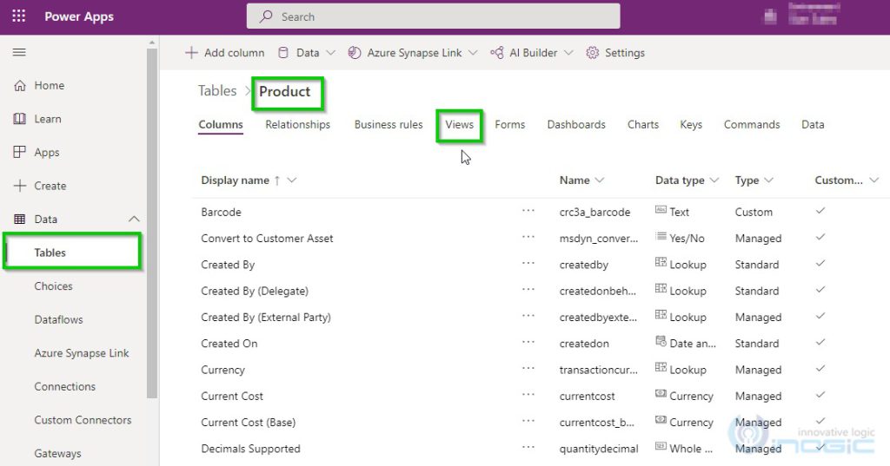Open the Display name column filter chevron
Image resolution: width=890 pixels, height=466 pixels.
click(292, 180)
